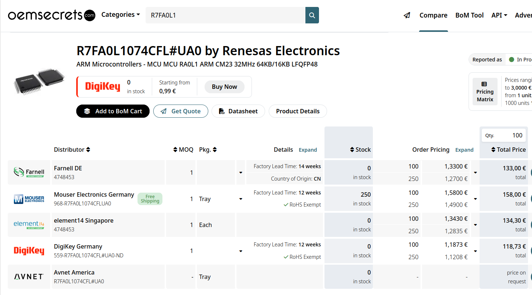
Task: Click the Avnet logo
Action: click(29, 277)
